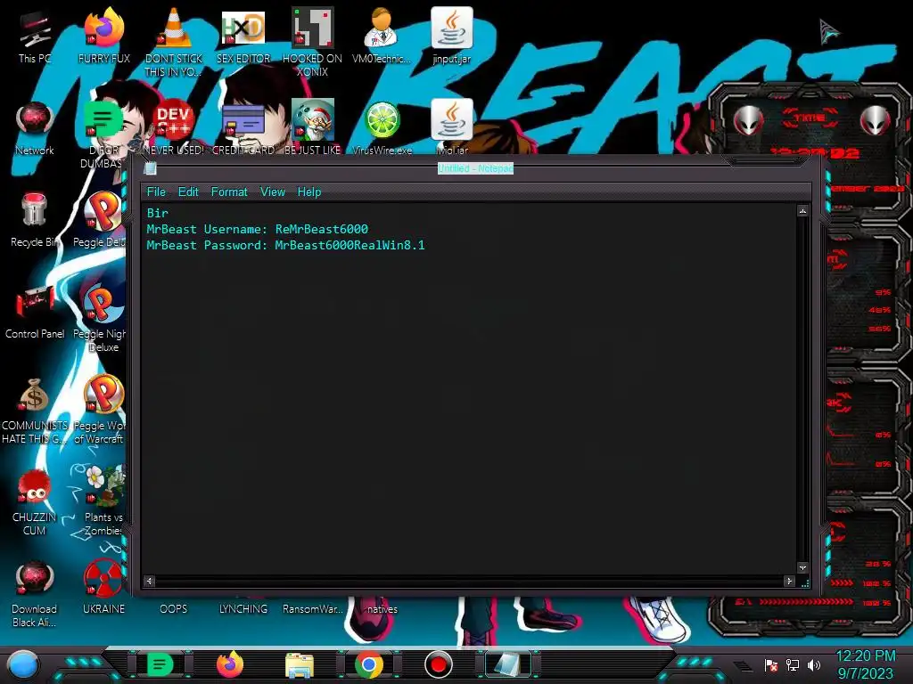Open Control Panel desktop icon

[35, 313]
